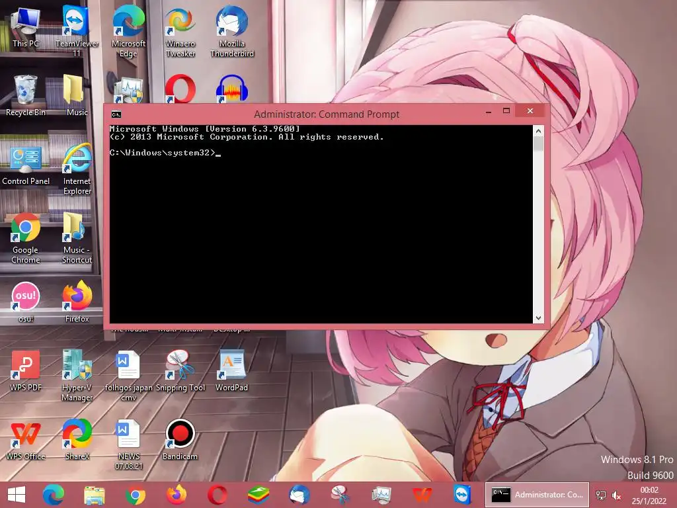
Task: Click the Command Prompt scrollbar down arrow
Action: 538,318
